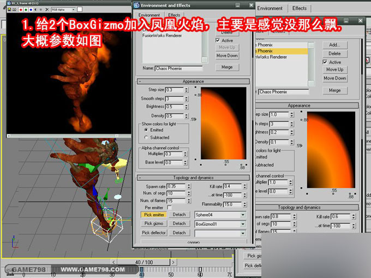The width and height of the screenshot is (371, 278).
Task: Click Detach beside Pick deflector
Action: pyautogui.click(x=179, y=233)
